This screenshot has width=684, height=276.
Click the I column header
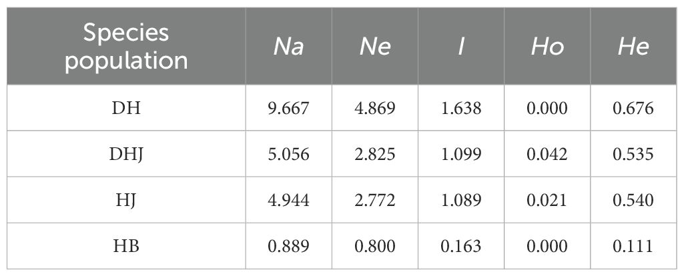click(x=460, y=47)
